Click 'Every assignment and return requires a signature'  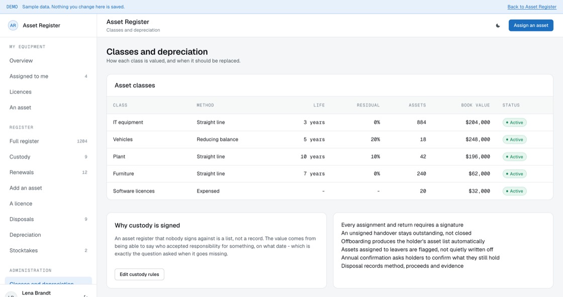point(402,225)
